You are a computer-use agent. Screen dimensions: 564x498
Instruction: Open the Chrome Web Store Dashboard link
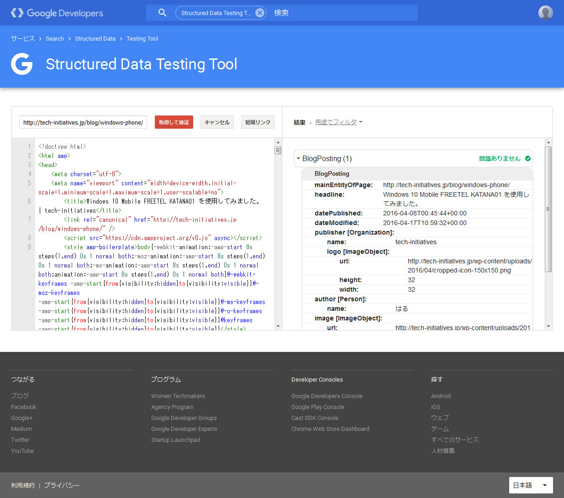coord(330,429)
